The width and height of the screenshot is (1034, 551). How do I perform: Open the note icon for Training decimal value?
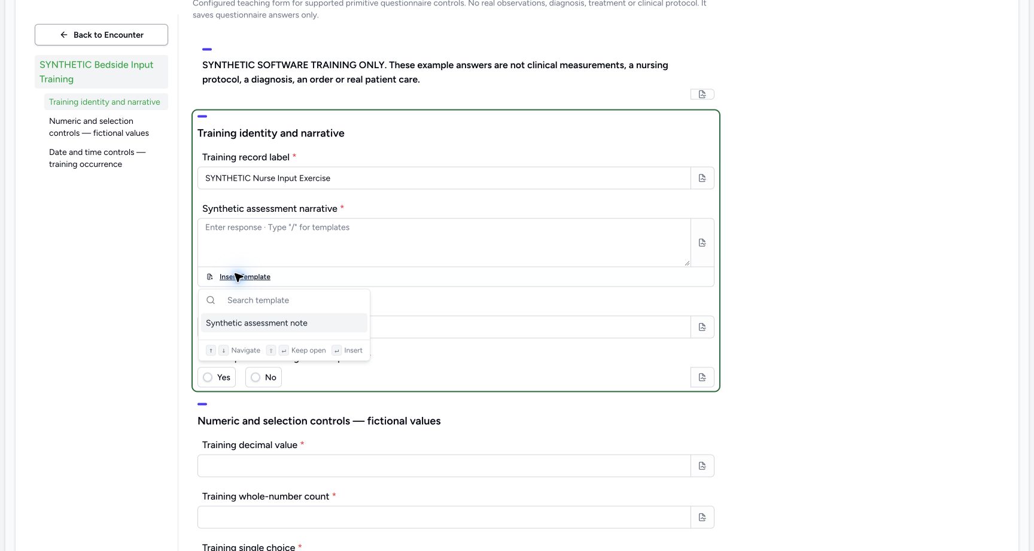(x=702, y=466)
